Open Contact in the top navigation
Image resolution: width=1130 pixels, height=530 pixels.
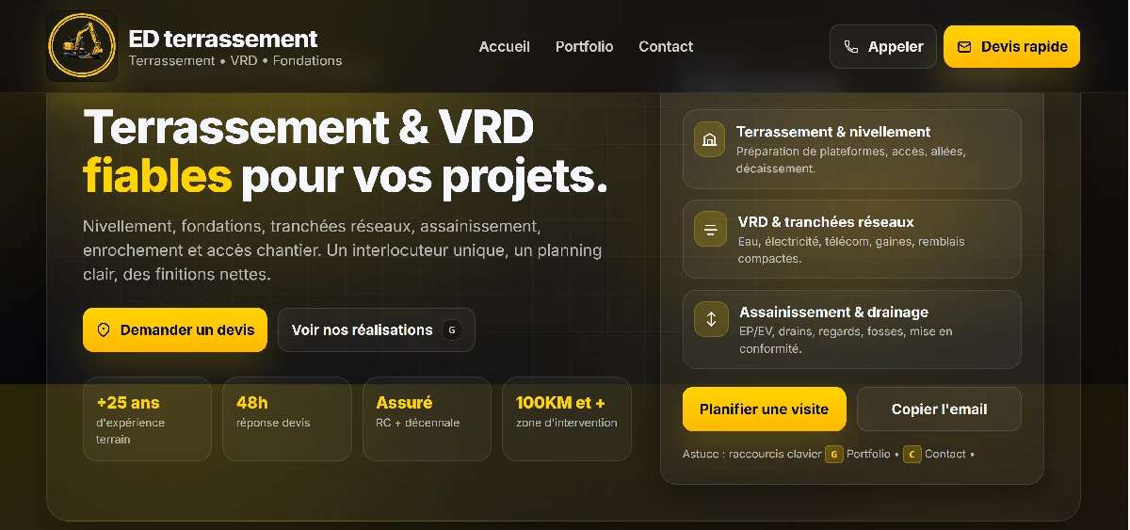coord(666,46)
